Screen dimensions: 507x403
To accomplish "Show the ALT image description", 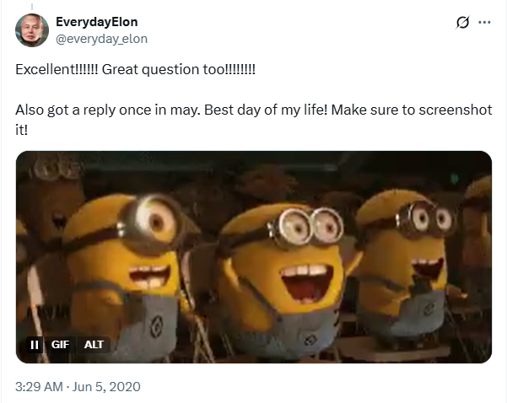I will pyautogui.click(x=94, y=345).
